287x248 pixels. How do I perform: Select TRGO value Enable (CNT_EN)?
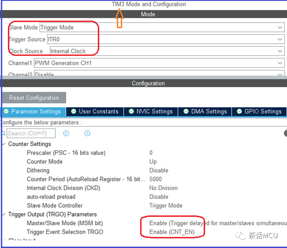click(x=172, y=232)
